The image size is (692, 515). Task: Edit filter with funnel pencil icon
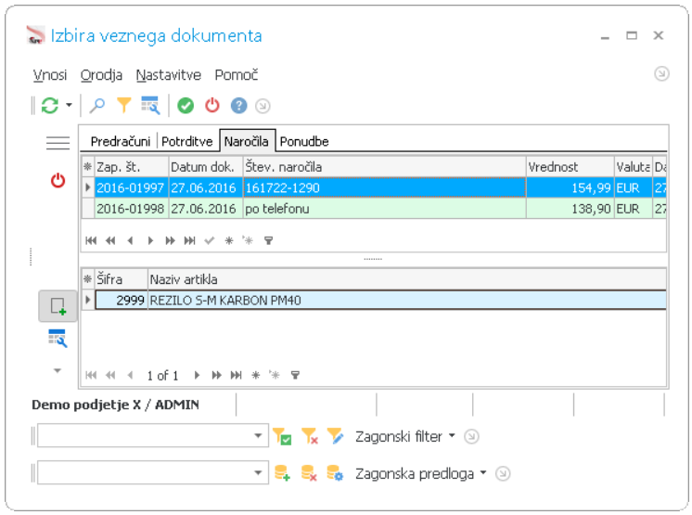335,436
